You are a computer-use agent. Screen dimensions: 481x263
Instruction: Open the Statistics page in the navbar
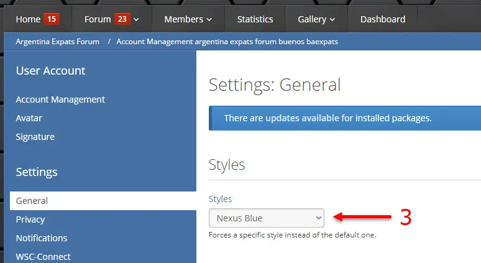pyautogui.click(x=255, y=19)
